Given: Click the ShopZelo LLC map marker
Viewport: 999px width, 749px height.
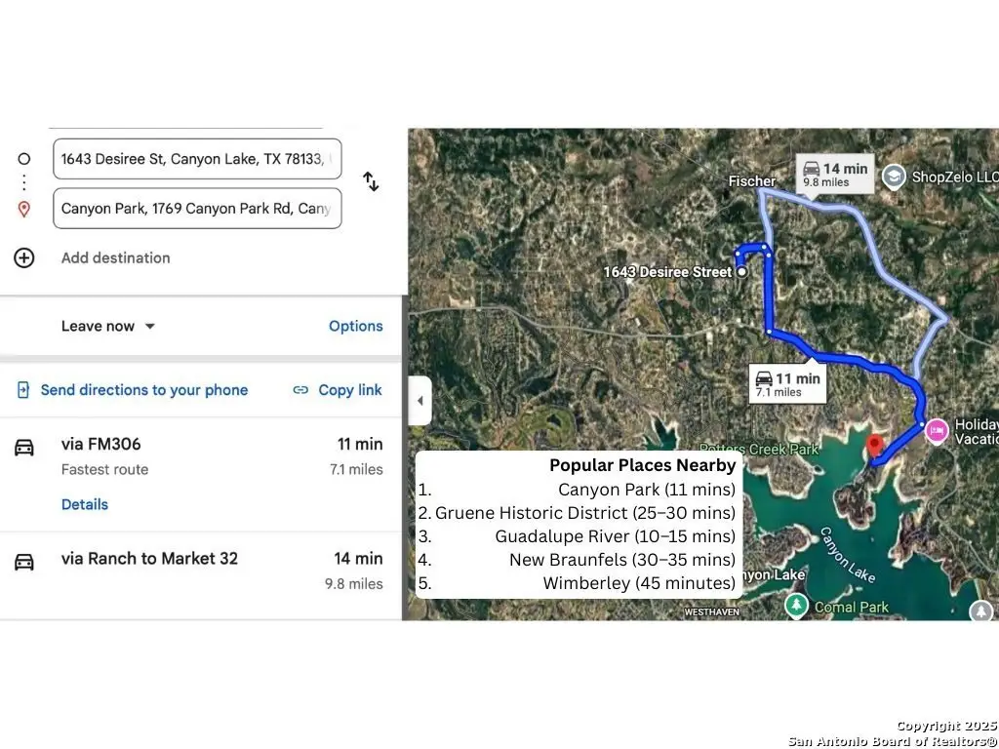Looking at the screenshot, I should 893,177.
